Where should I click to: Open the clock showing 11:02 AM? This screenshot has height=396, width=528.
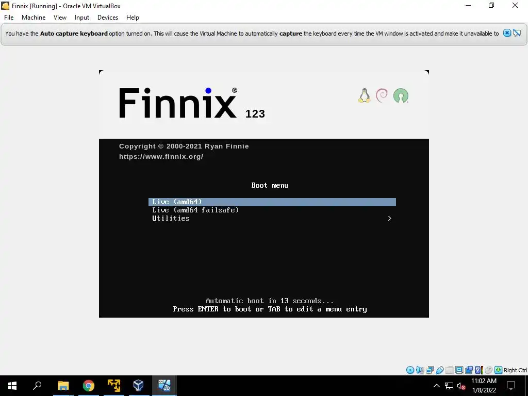(484, 386)
